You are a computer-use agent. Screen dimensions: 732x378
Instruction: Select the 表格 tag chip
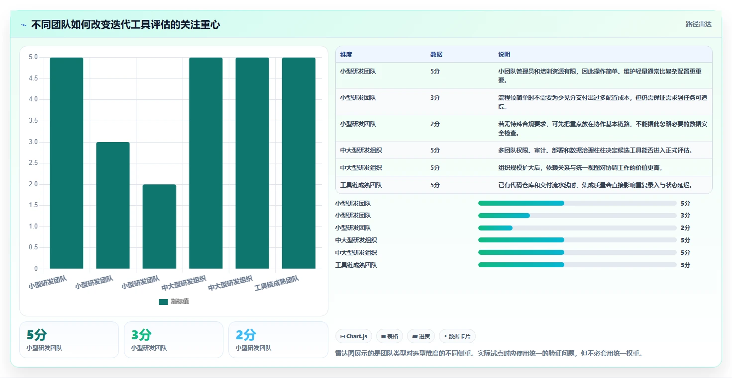click(390, 336)
